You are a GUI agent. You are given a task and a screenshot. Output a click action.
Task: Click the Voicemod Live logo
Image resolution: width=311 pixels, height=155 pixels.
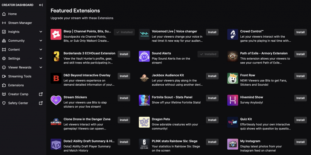(x=144, y=34)
